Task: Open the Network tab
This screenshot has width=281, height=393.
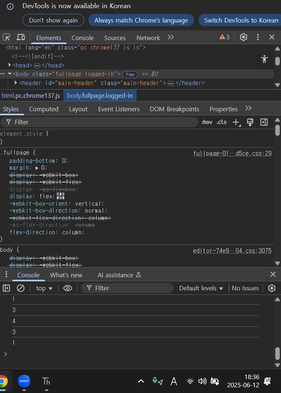Action: click(x=148, y=38)
